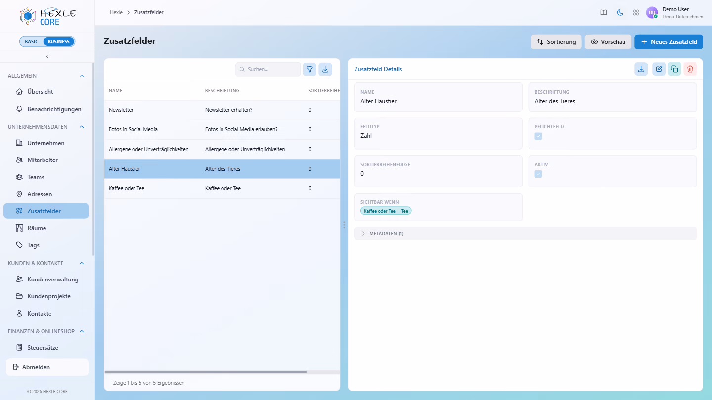Edit the Zusatzfeld with pencil icon
The image size is (712, 400).
pyautogui.click(x=659, y=69)
